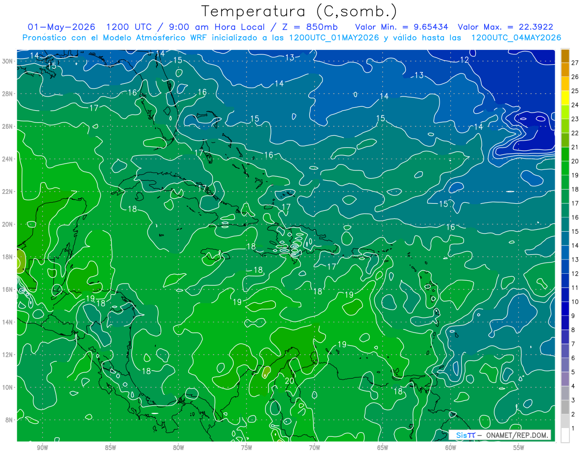Click the 18N latitude axis tick label
The image size is (588, 454).
8,257
